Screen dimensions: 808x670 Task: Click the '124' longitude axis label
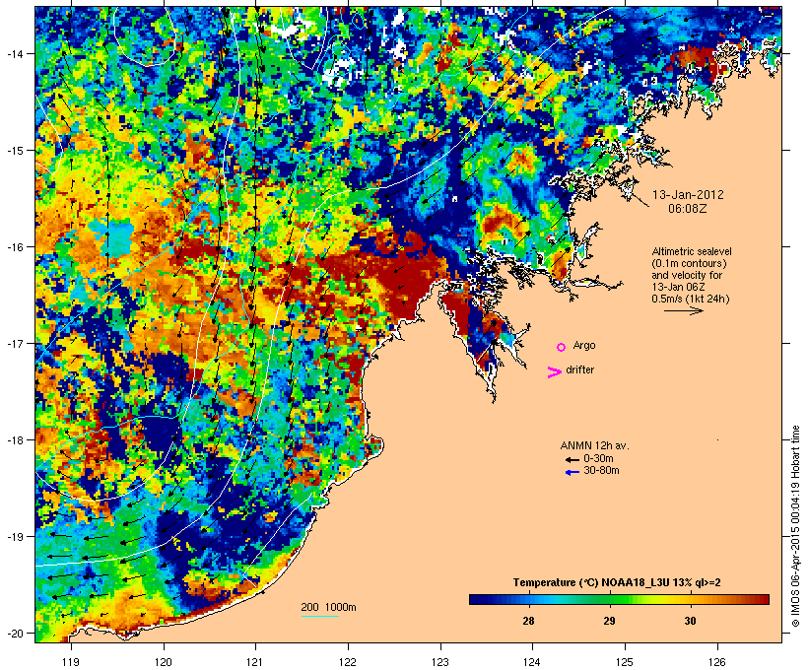[532, 662]
